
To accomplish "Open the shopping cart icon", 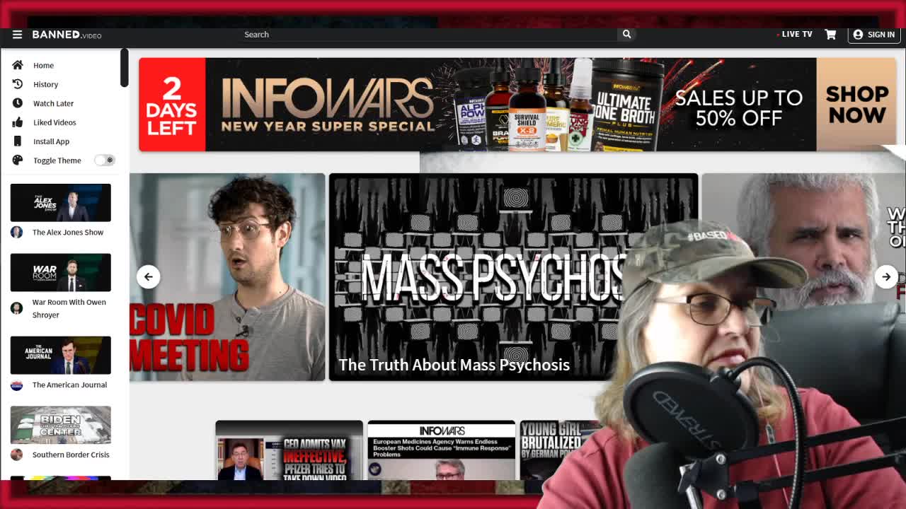I will [x=830, y=34].
